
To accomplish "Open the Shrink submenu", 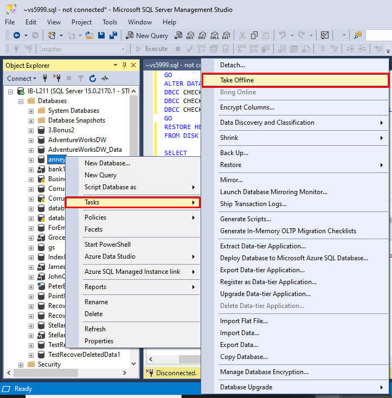I will click(x=295, y=138).
